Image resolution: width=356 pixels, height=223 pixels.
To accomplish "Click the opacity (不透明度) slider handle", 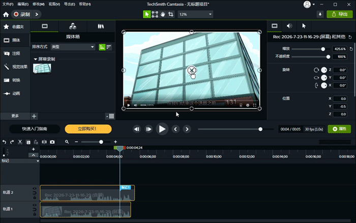I will [328, 57].
